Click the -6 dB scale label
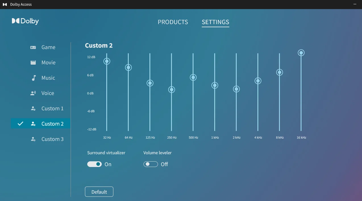Screen dimensions: 362x201 pos(91,111)
